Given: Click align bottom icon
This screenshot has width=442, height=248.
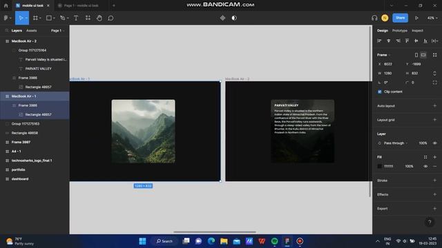Looking at the screenshot, I should tap(425, 41).
